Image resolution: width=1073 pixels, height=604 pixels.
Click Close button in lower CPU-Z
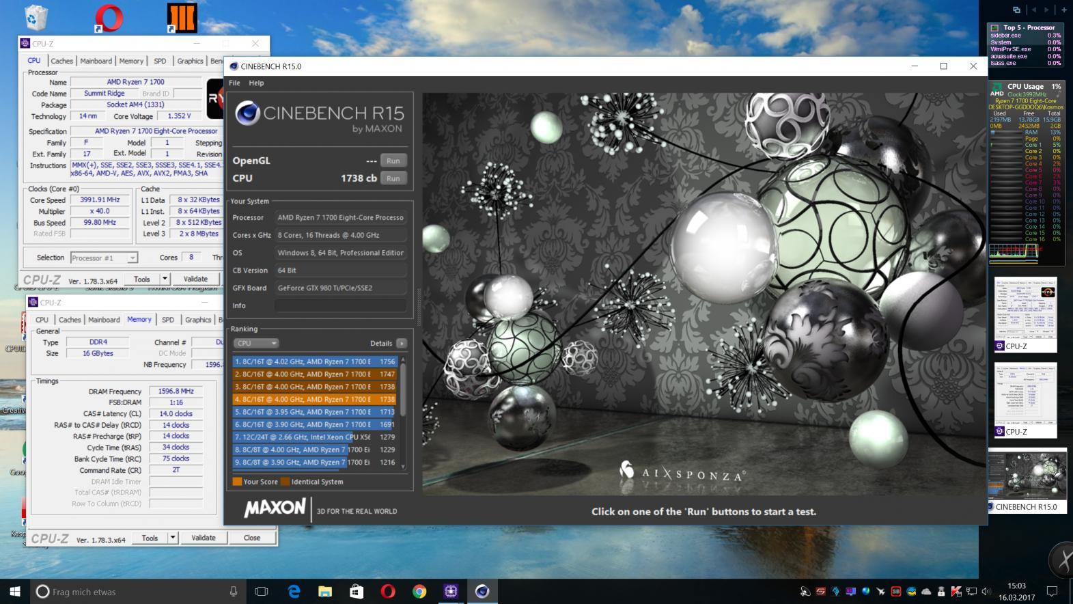pos(252,538)
